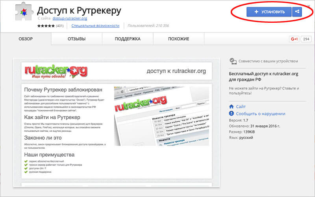This screenshot has height=197, width=315.
Task: Switch to the Отзывы tab
Action: tap(76, 39)
